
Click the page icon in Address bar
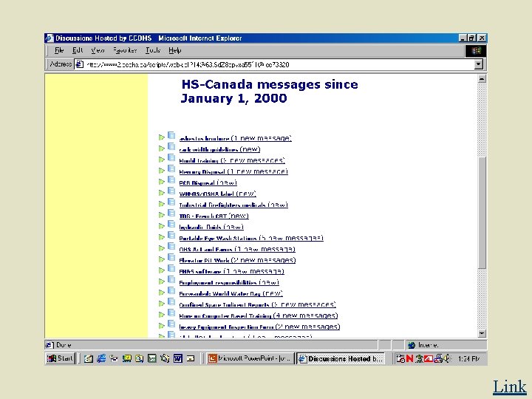pyautogui.click(x=79, y=64)
